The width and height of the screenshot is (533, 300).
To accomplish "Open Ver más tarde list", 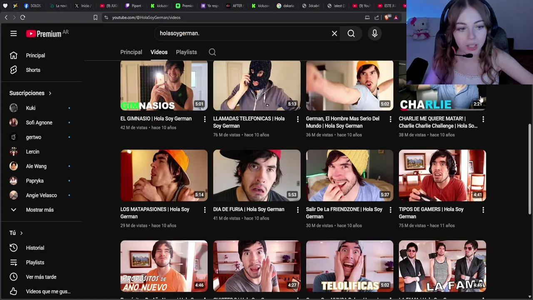I will (x=41, y=277).
